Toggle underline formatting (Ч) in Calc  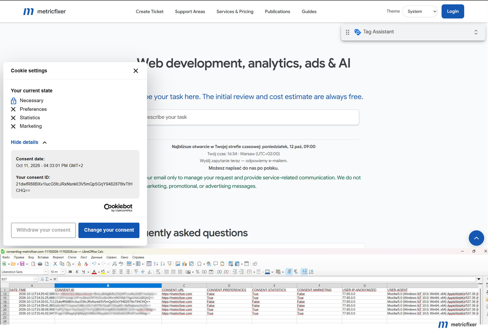tap(83, 272)
